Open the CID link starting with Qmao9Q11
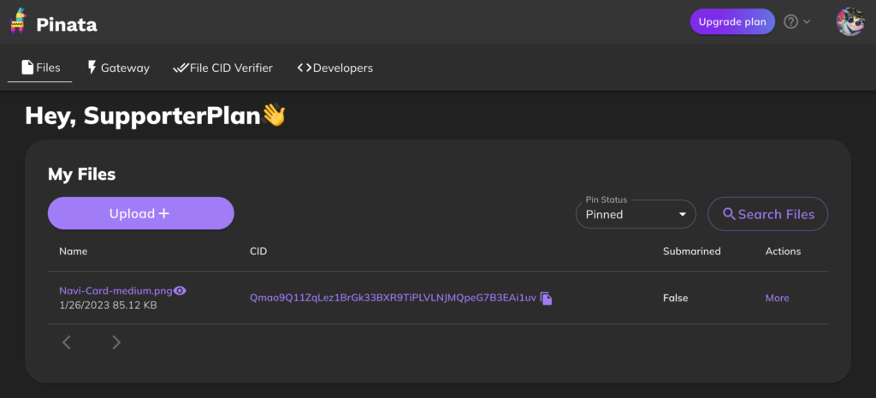The width and height of the screenshot is (876, 398). tap(393, 298)
